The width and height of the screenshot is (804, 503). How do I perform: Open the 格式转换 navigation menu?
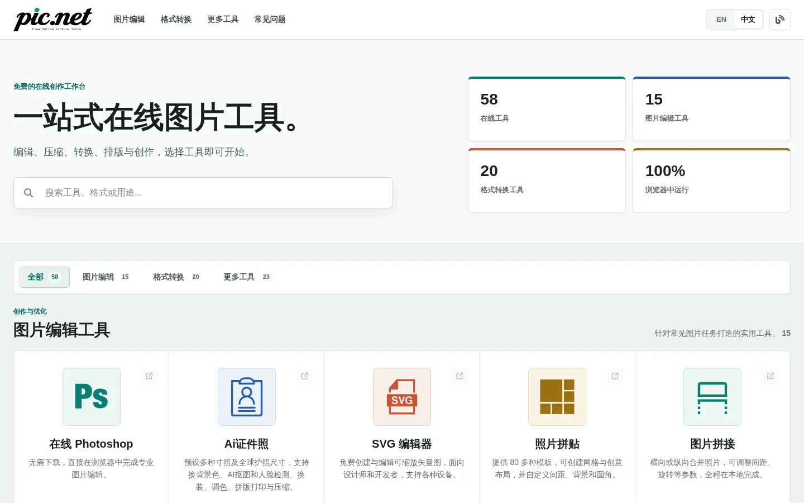176,20
